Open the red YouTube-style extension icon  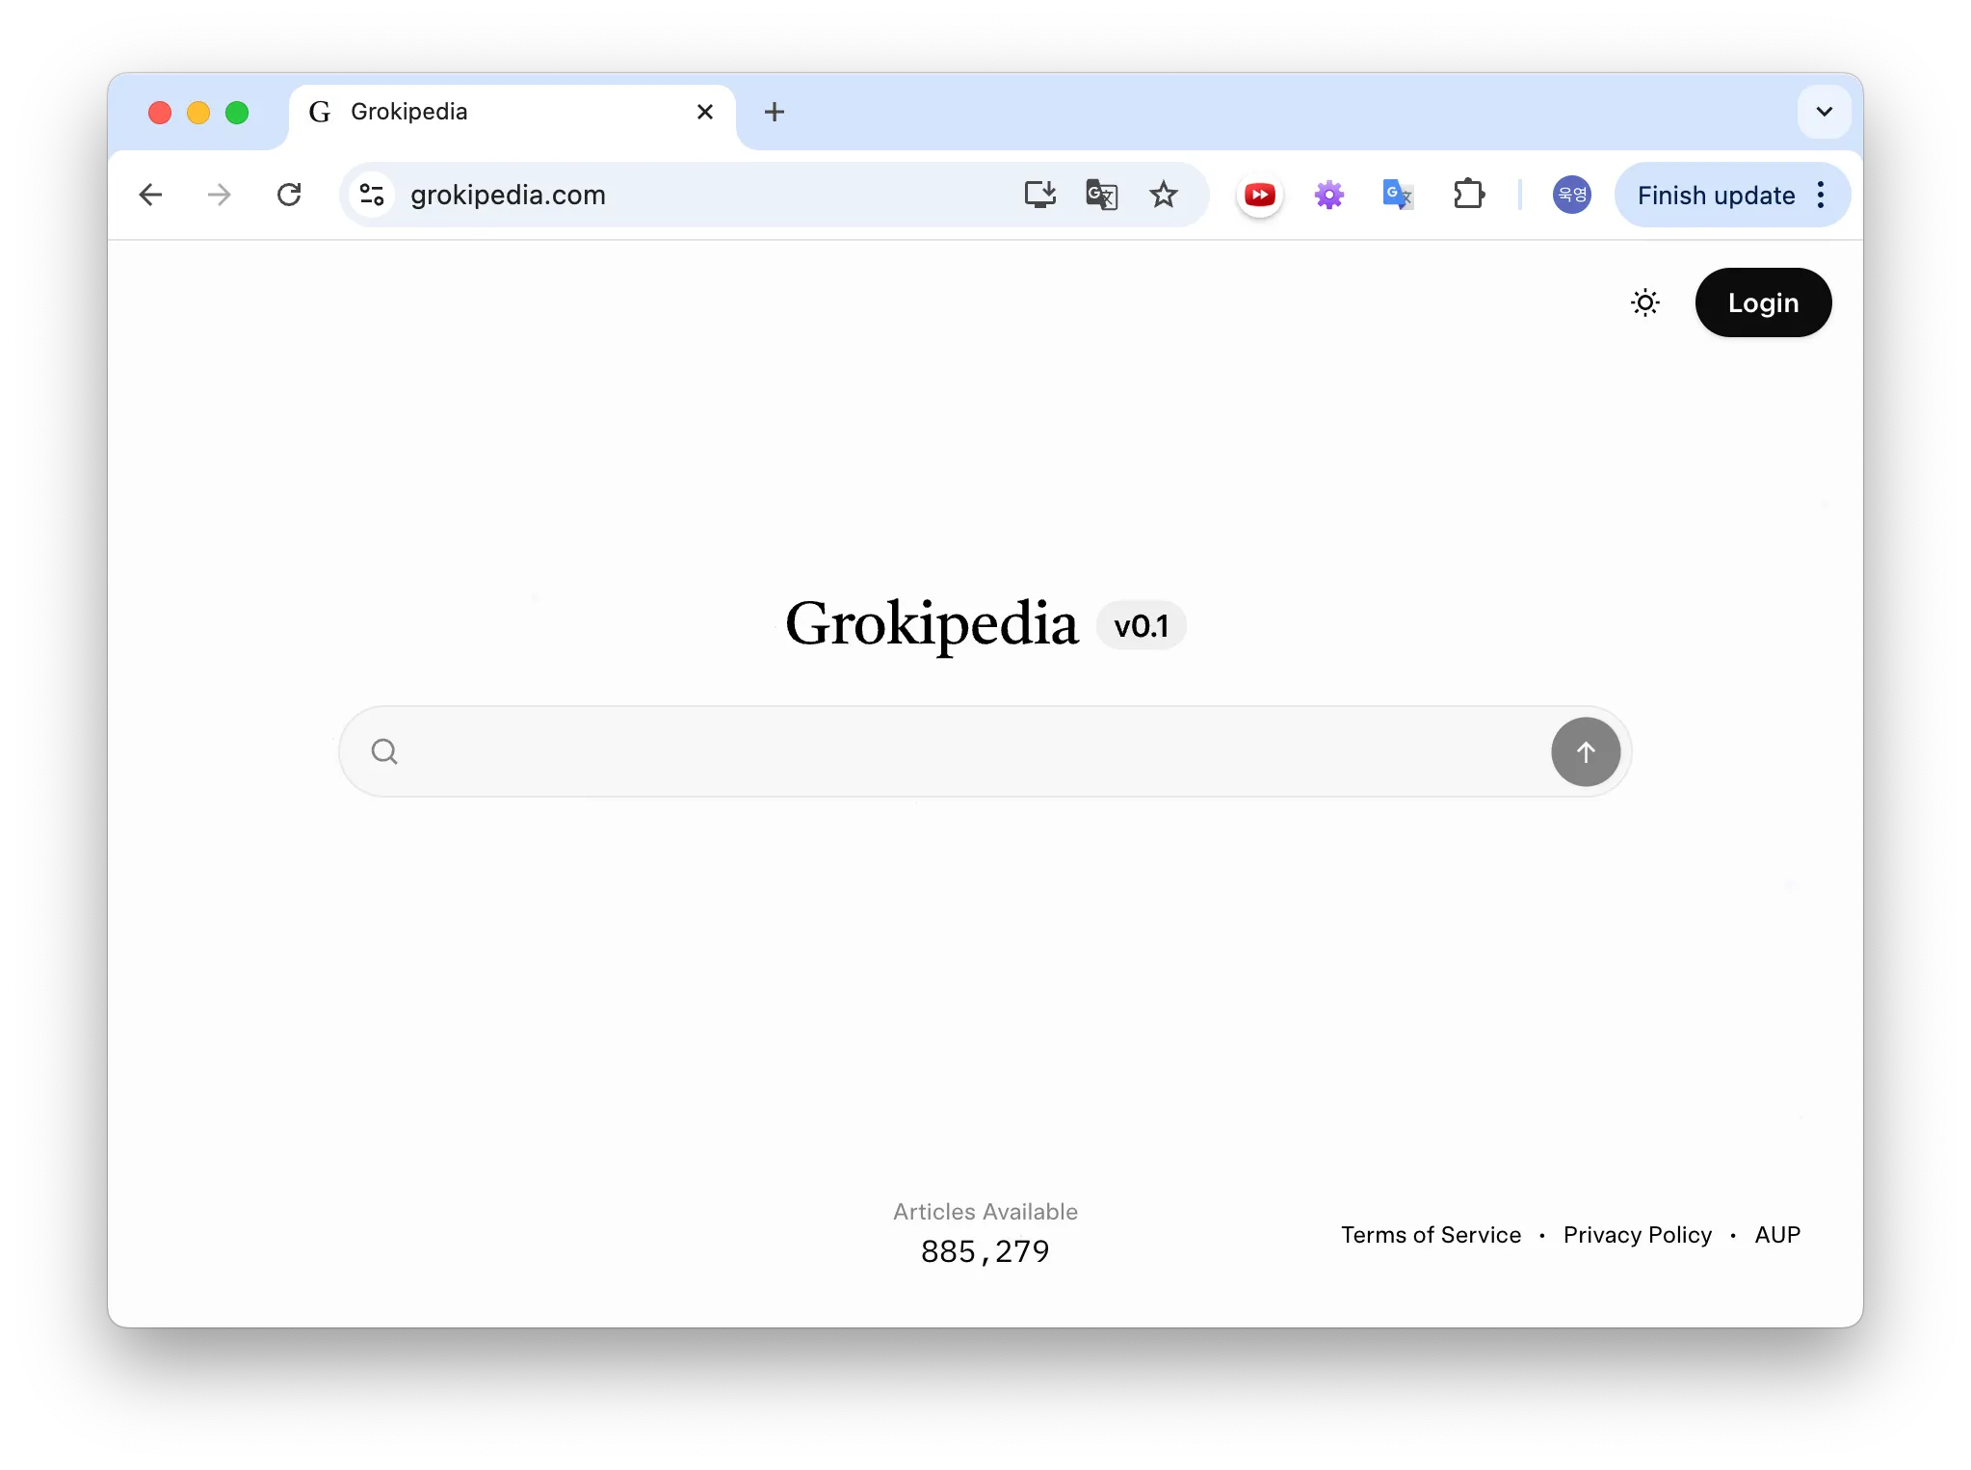[1259, 196]
